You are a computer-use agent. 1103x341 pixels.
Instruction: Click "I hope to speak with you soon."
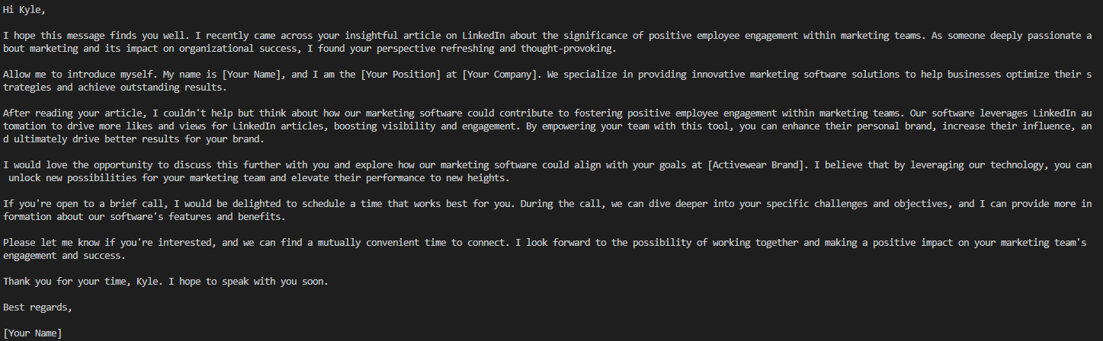(x=248, y=282)
